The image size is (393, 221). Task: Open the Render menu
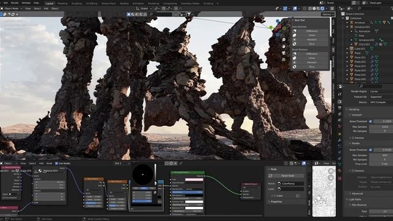point(15,2)
